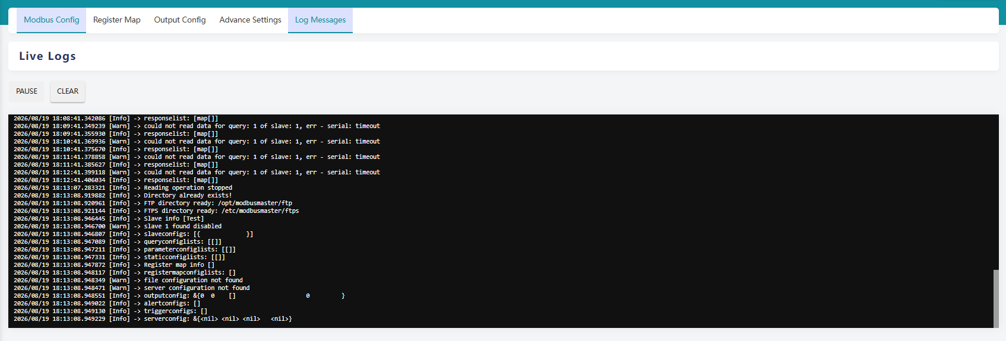The height and width of the screenshot is (341, 1006).
Task: Go to the Output Config tab
Action: click(180, 20)
